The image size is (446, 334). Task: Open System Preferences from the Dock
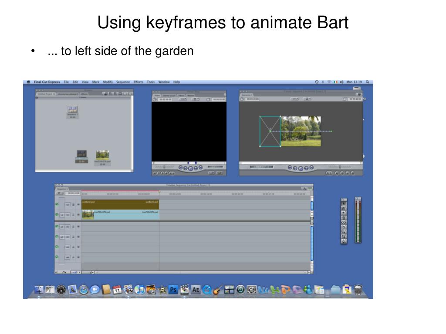tap(251, 290)
